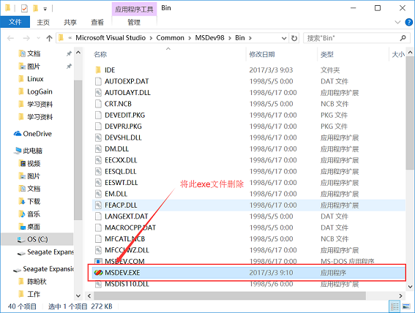
Task: Click scroll right arrow of horizontal scrollbar
Action: (x=400, y=296)
